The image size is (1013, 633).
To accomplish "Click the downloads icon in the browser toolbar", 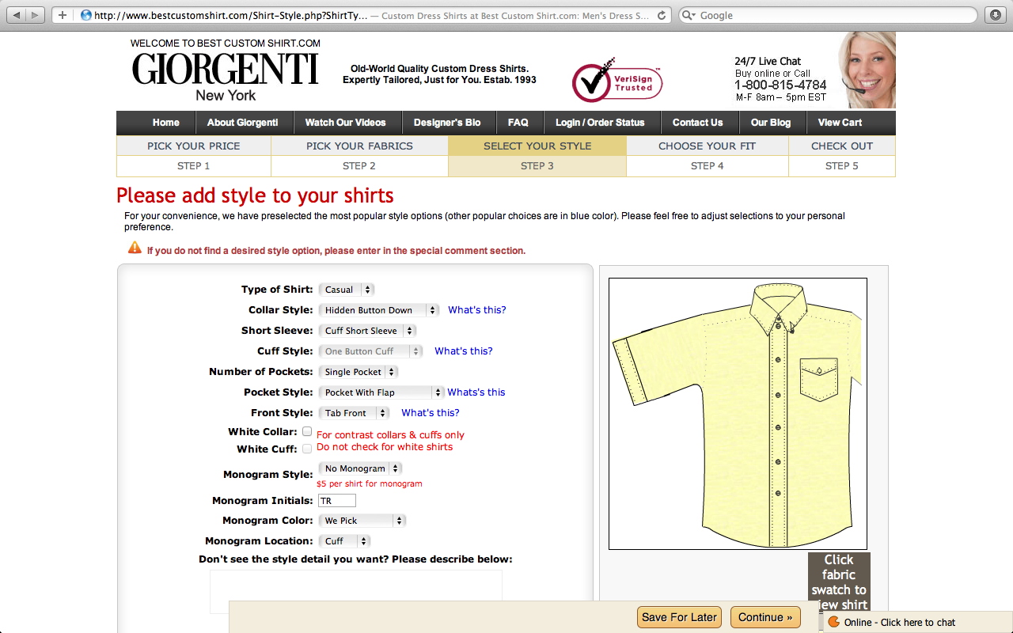I will pos(996,13).
